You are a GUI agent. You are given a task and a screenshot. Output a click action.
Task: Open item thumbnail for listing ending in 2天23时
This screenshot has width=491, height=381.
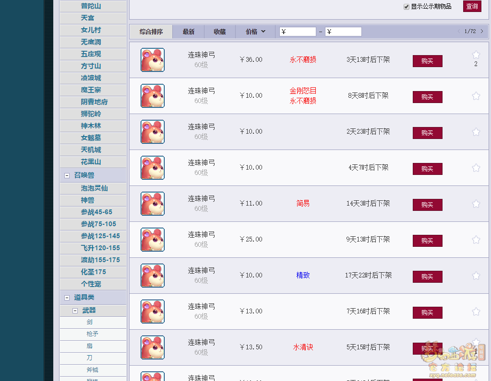pos(153,132)
